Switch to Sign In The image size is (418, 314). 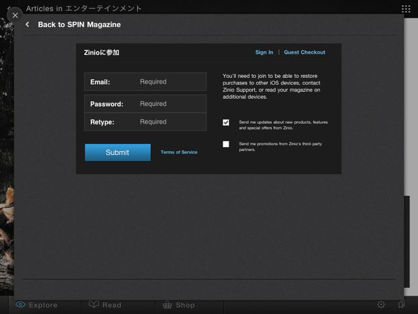(264, 52)
